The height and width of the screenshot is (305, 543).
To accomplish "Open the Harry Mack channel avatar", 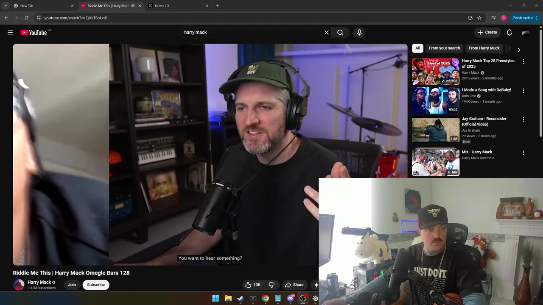I will pyautogui.click(x=19, y=285).
